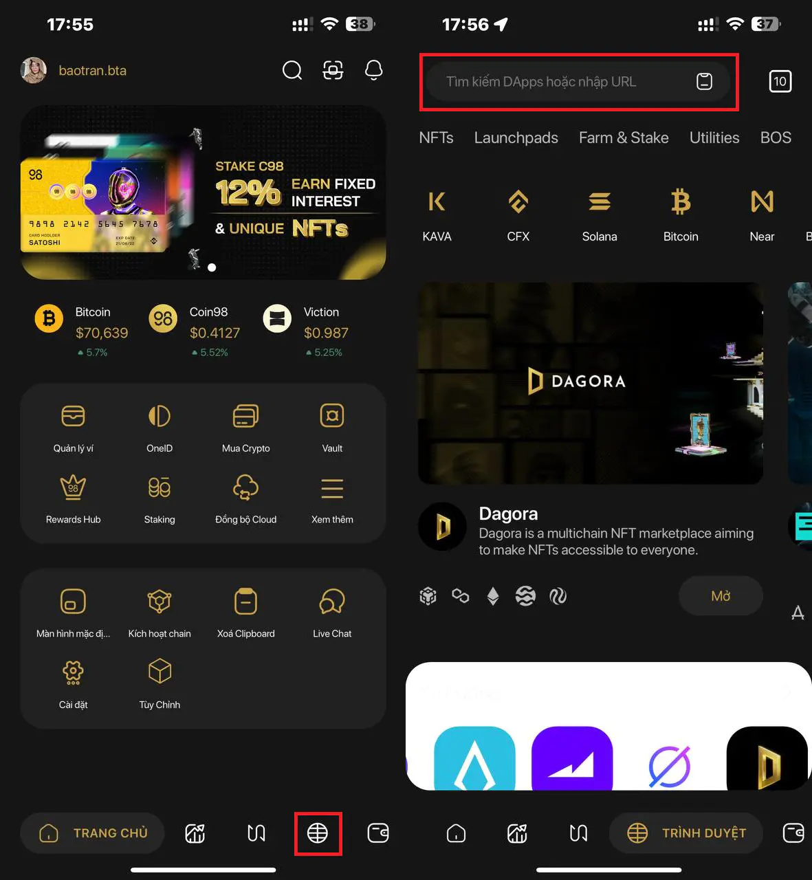Open the QR scan icon
Image resolution: width=812 pixels, height=880 pixels.
tap(333, 70)
